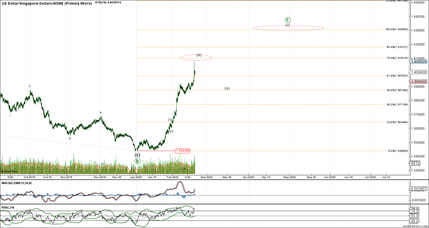429x228 pixels.
Task: Select the green circled b wave label
Action: (x=137, y=161)
